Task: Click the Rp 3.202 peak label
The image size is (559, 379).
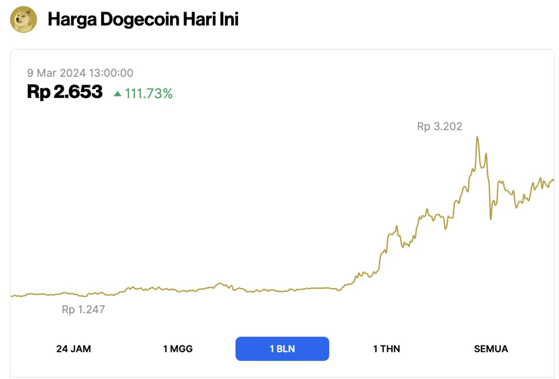Action: [x=440, y=126]
